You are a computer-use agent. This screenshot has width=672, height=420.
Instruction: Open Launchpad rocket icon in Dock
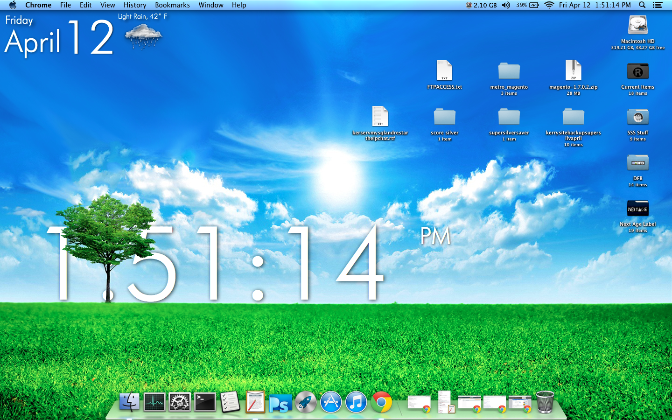click(306, 402)
